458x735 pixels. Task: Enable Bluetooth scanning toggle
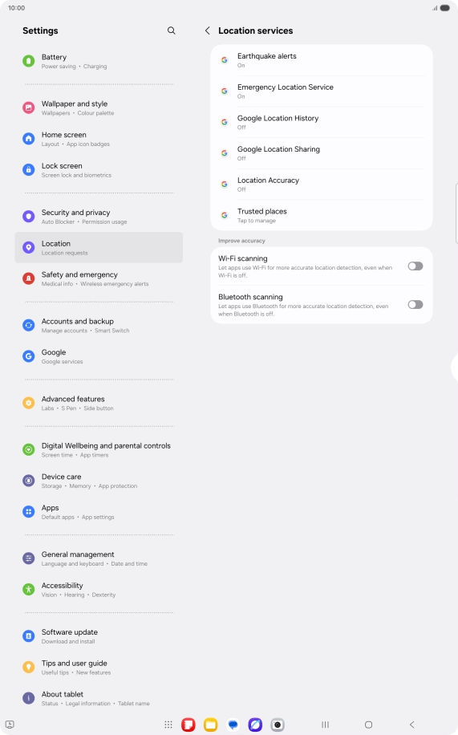(415, 305)
